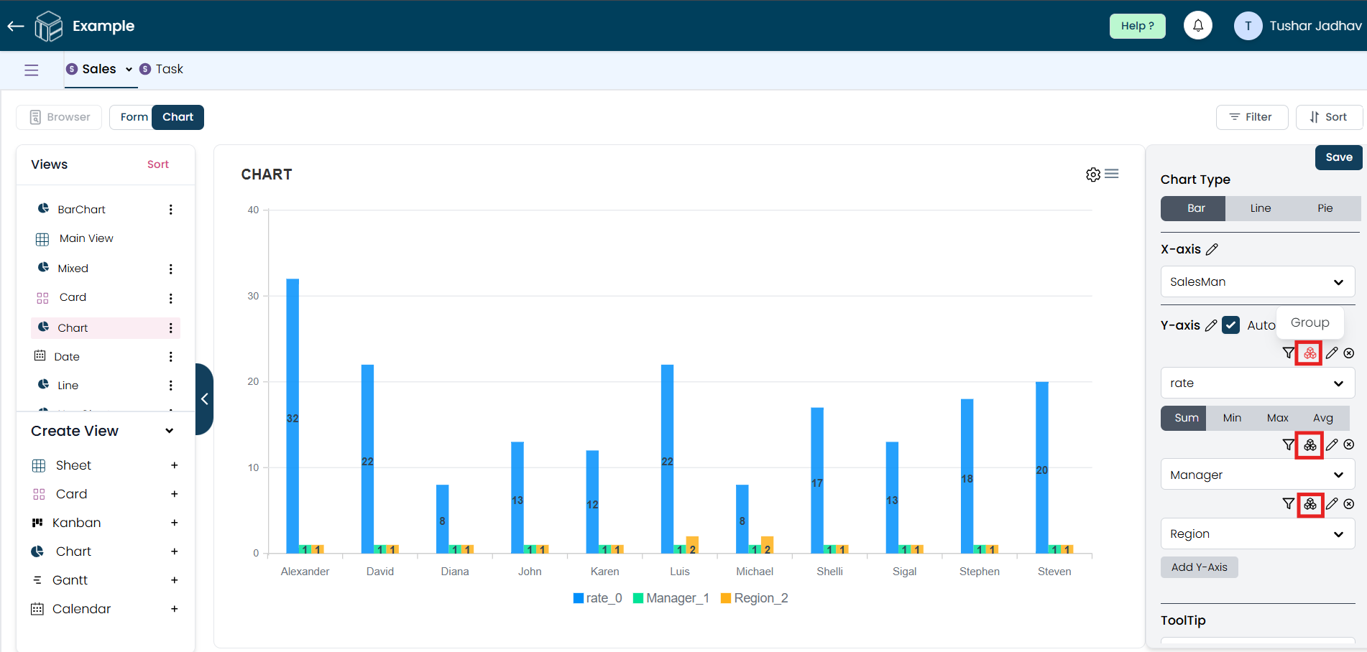Click the blue rate_0 legend swatch
This screenshot has height=652, width=1367.
578,598
